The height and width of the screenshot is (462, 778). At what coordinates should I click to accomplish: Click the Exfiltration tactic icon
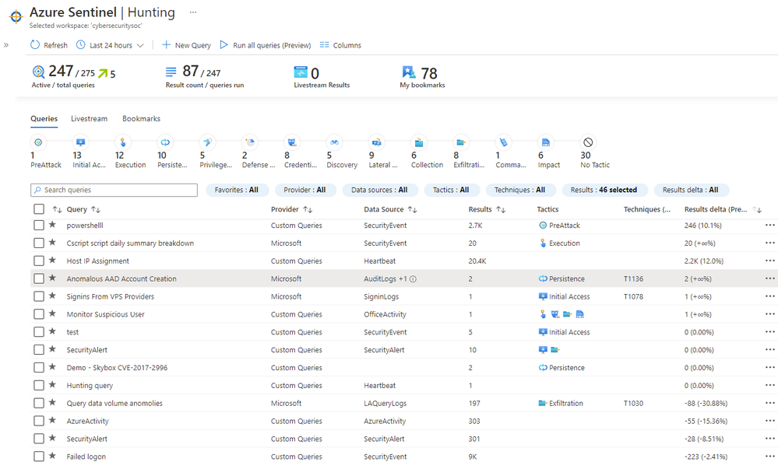click(x=461, y=142)
